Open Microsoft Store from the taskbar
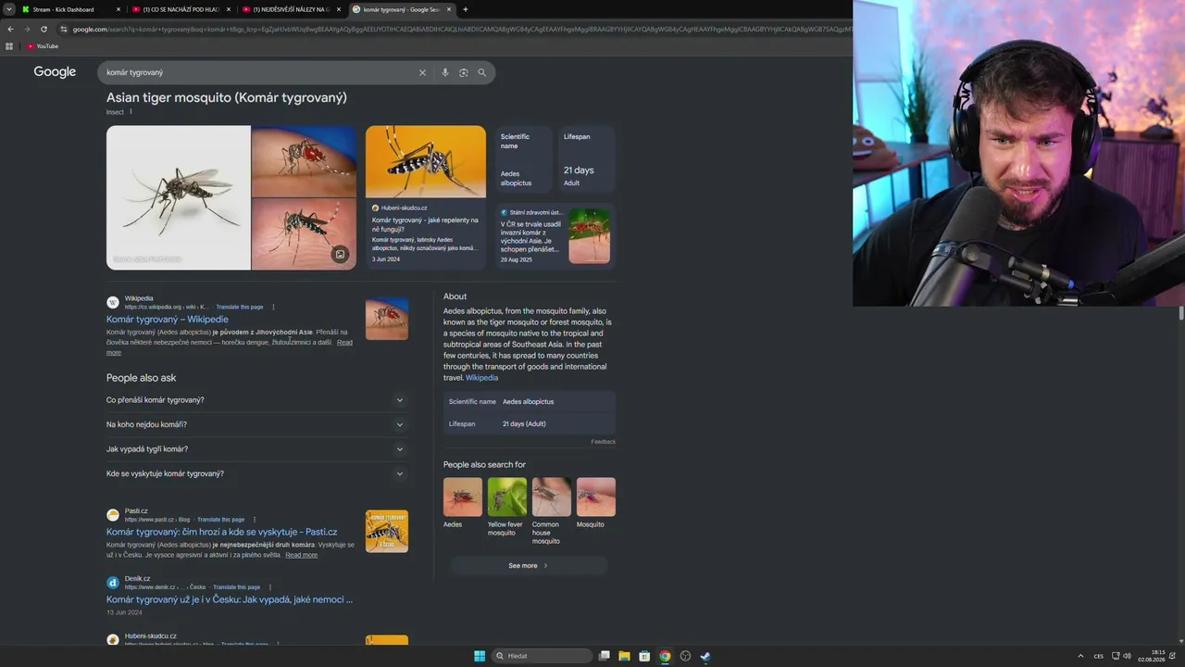Image resolution: width=1185 pixels, height=667 pixels. [x=644, y=656]
